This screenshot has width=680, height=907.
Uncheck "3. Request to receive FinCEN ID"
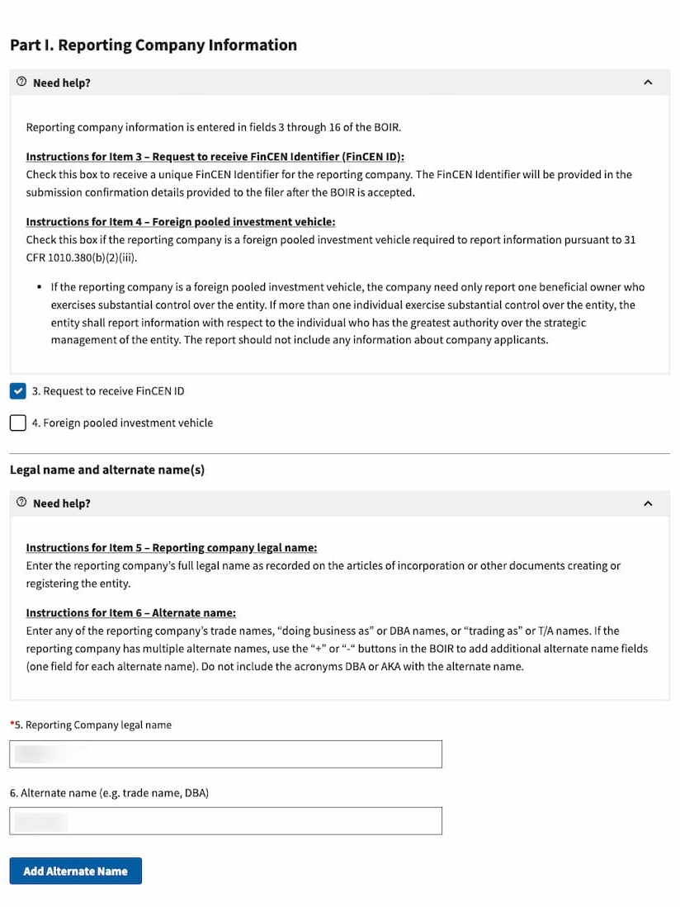[x=17, y=390]
